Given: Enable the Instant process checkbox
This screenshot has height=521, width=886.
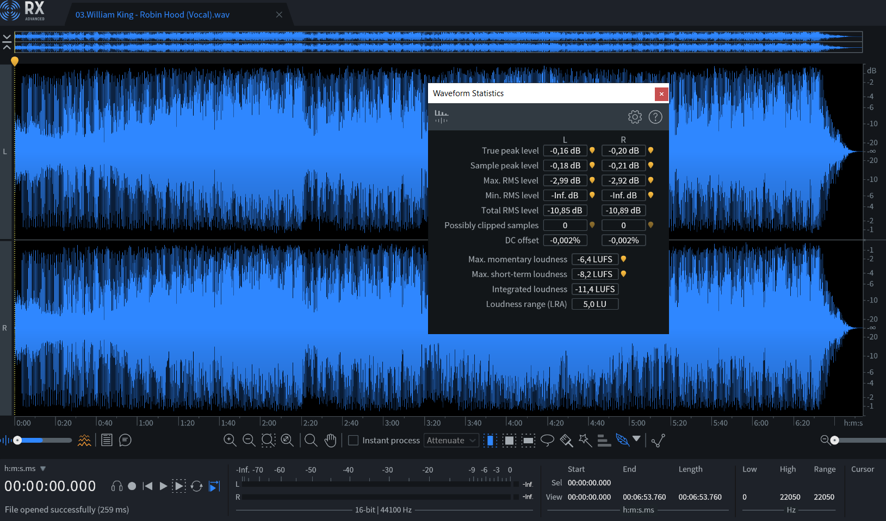Looking at the screenshot, I should 354,440.
